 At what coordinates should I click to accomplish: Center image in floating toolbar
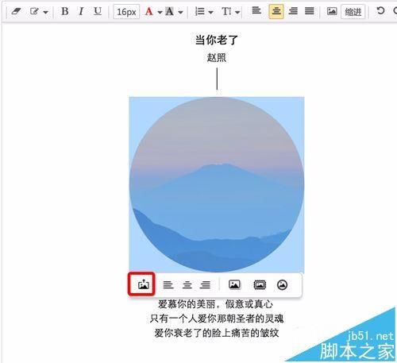(187, 285)
